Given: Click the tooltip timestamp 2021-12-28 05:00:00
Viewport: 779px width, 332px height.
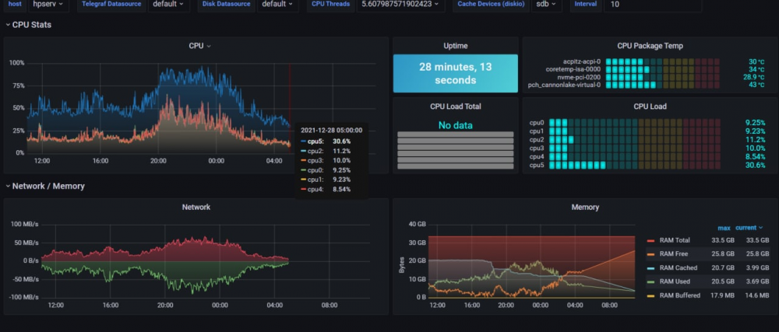Looking at the screenshot, I should (x=331, y=131).
